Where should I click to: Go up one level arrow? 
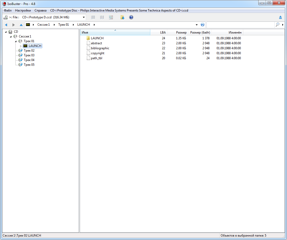(x=21, y=25)
